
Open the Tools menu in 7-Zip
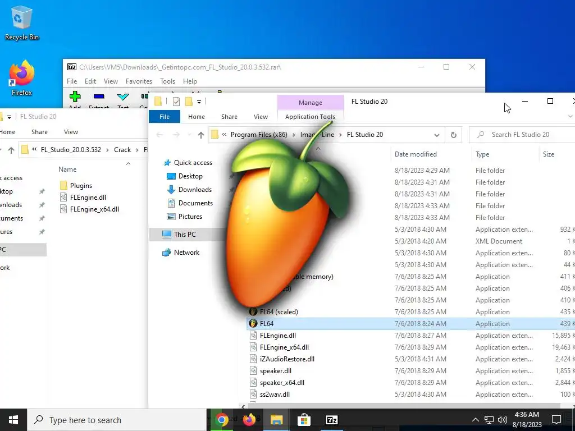pyautogui.click(x=167, y=81)
